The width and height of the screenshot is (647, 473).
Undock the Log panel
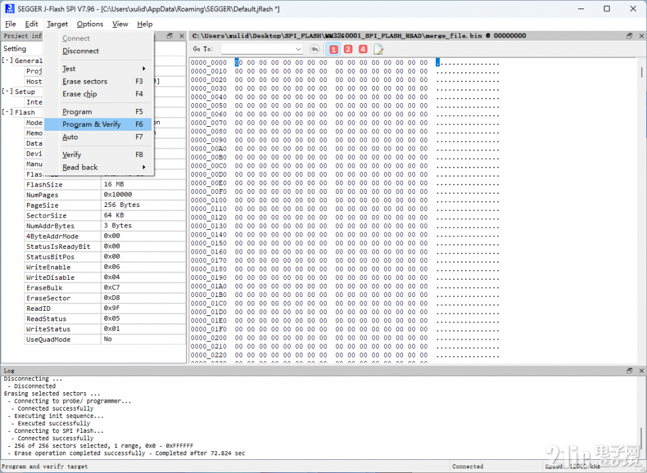tap(629, 371)
